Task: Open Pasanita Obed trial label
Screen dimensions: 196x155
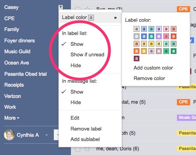Action: 25,74
